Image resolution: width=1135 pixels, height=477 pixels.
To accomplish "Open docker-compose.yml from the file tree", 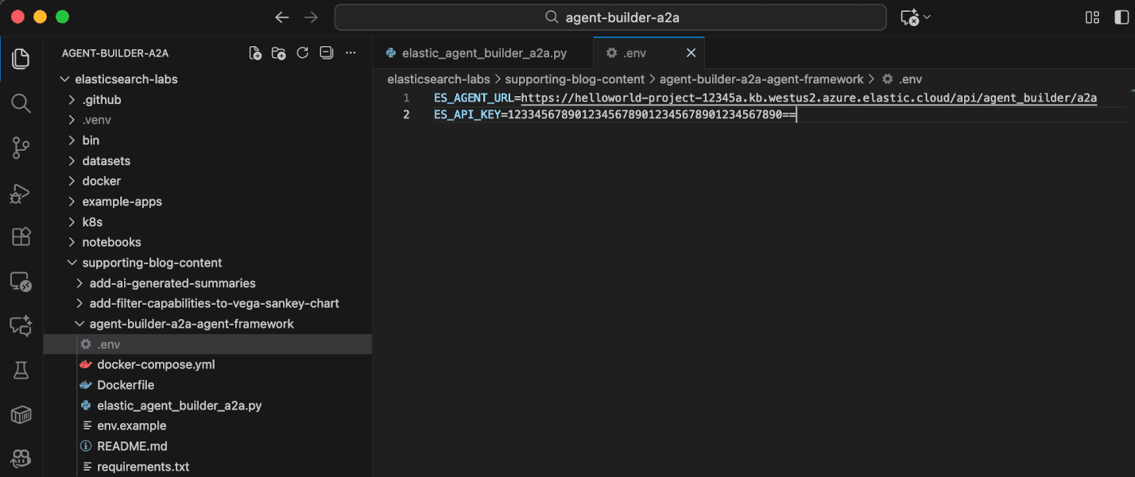I will (x=156, y=364).
